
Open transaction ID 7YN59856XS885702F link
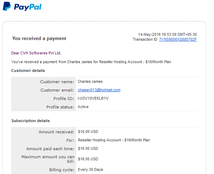coord(178,39)
